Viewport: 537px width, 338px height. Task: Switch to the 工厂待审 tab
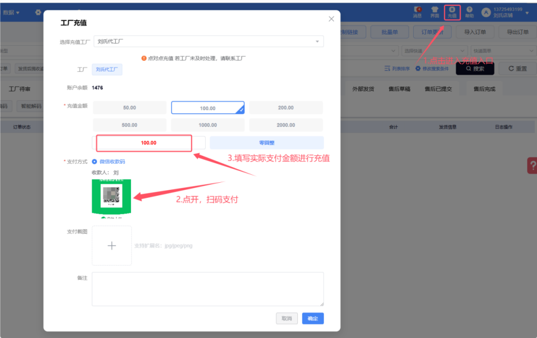pos(19,89)
